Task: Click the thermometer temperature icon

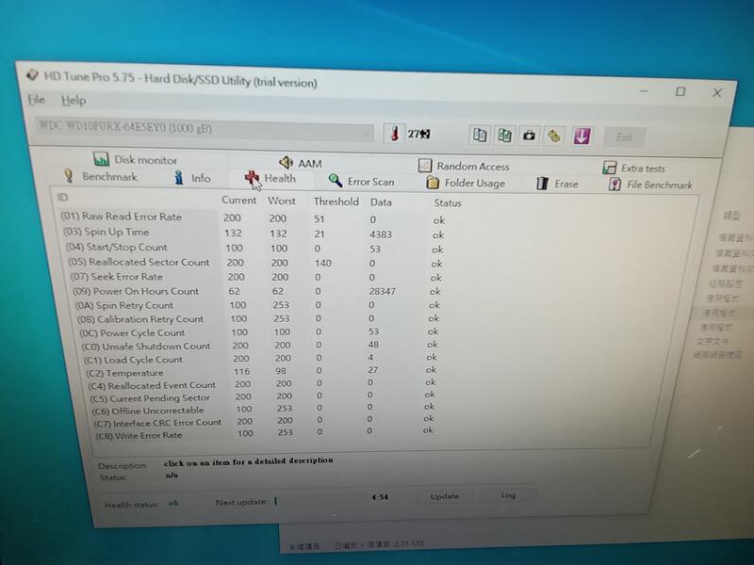Action: (x=394, y=133)
